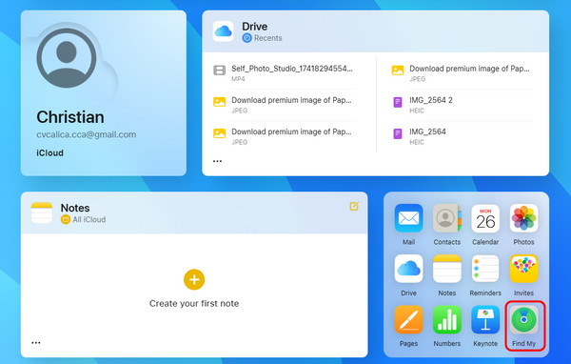The image size is (571, 364).
Task: Click the iCloud label on profile card
Action: pos(49,152)
